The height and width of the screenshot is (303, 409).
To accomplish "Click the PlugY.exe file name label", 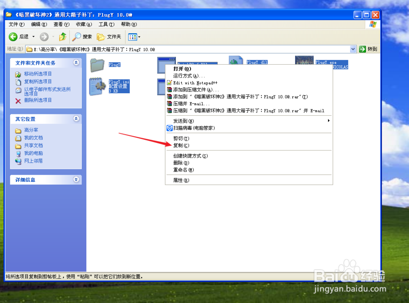I will tap(326, 63).
